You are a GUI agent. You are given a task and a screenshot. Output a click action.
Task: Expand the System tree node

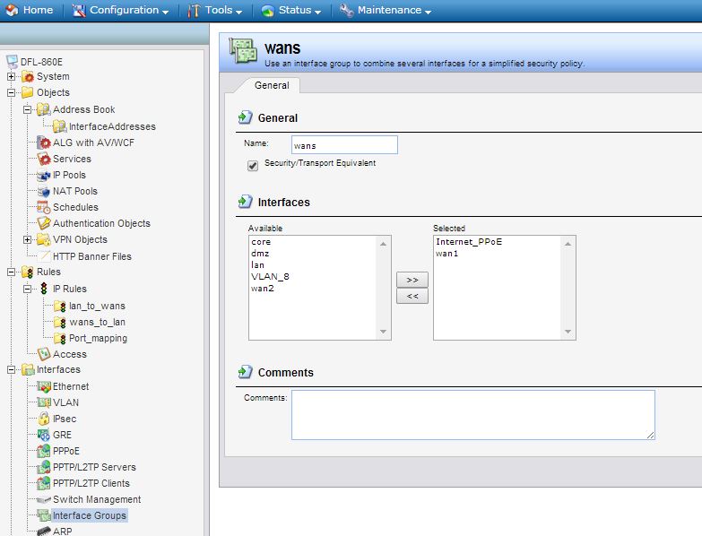pos(12,76)
